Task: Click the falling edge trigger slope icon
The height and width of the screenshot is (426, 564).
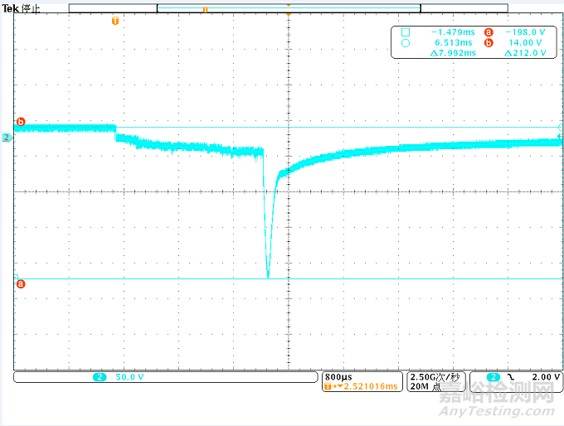Action: [511, 377]
